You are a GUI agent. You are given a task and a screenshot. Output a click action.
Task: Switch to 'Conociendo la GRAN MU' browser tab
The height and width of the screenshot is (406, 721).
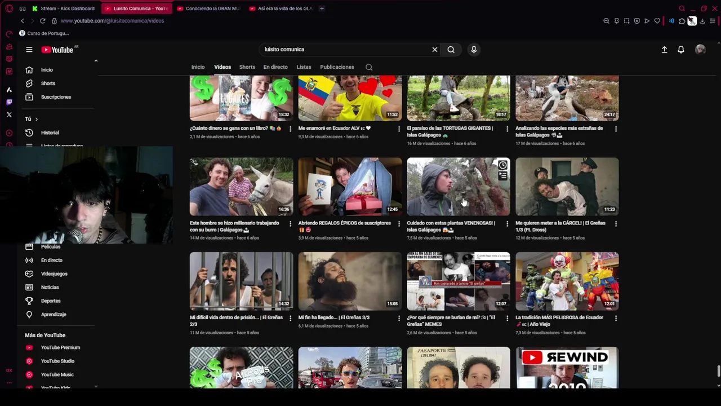pyautogui.click(x=208, y=8)
